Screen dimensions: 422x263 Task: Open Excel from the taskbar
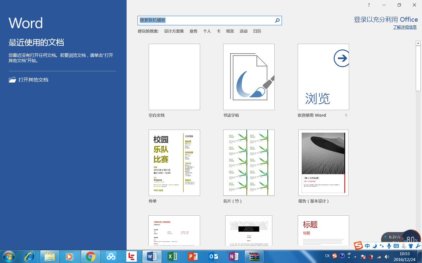pyautogui.click(x=172, y=256)
